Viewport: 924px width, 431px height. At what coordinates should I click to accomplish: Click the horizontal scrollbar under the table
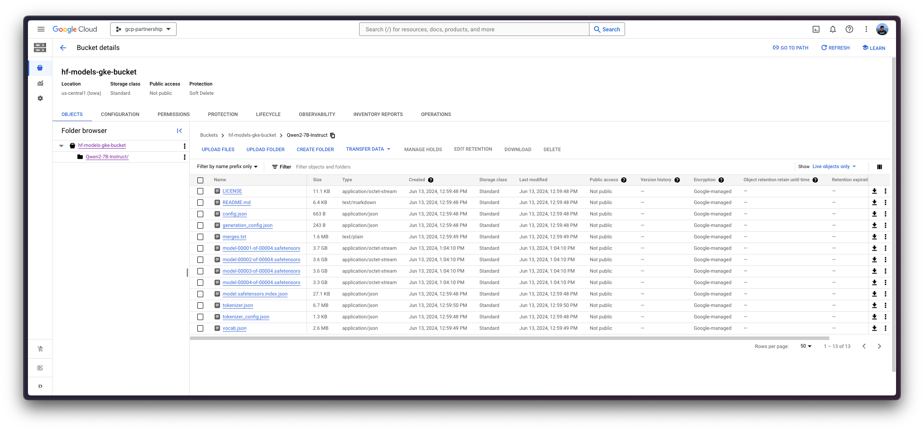pos(509,339)
